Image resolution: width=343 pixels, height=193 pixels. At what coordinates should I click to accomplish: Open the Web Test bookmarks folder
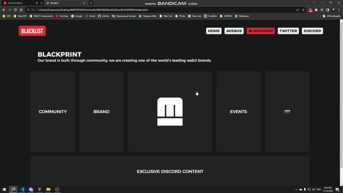pos(166,16)
